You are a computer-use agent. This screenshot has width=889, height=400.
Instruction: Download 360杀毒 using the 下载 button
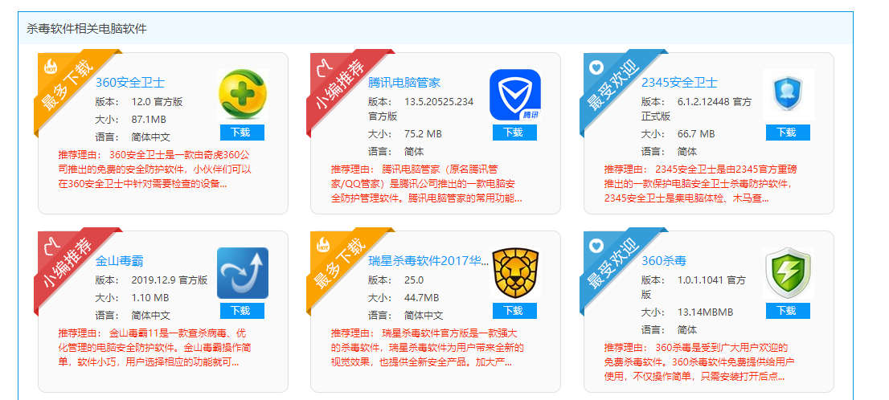point(788,311)
